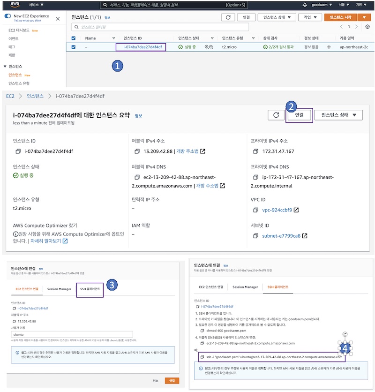Select the Session Manager tab in the left dialog
This screenshot has height=392, width=375.
pos(59,289)
